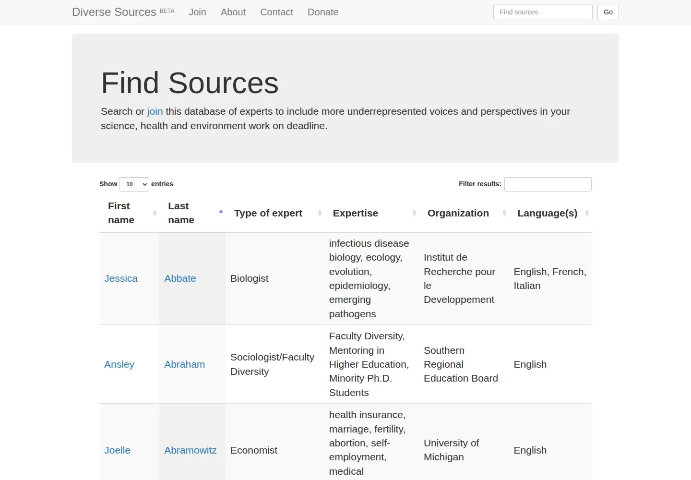691x480 pixels.
Task: Click the Diverse Sources brand link
Action: click(x=123, y=12)
